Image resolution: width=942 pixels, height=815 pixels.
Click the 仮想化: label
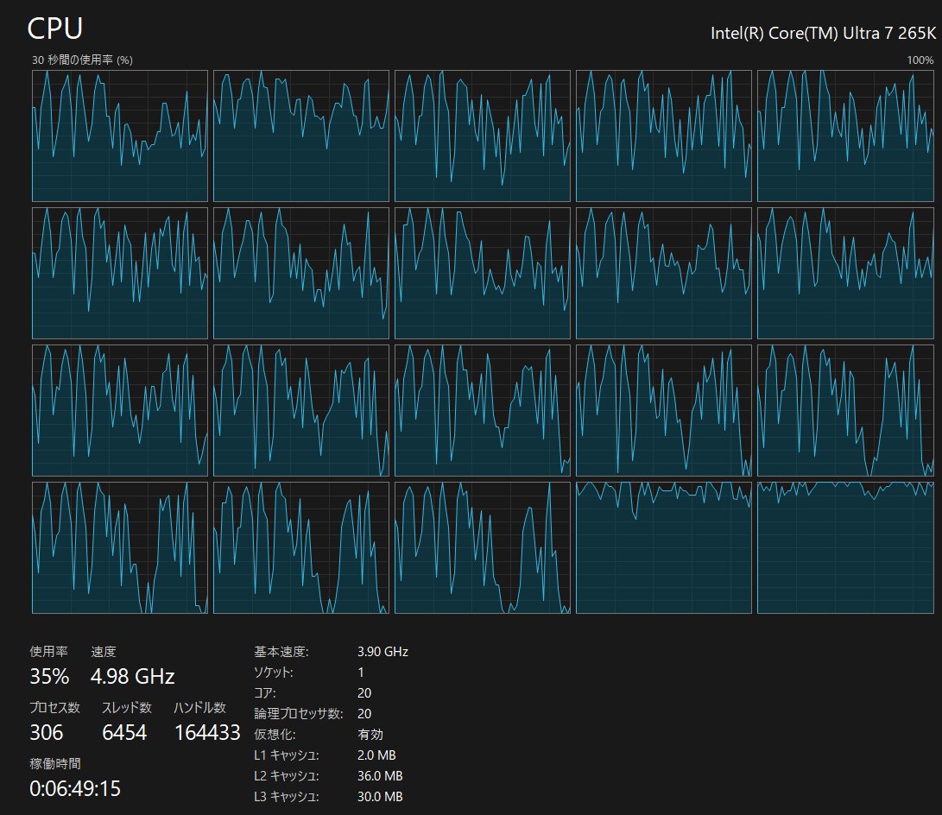275,735
